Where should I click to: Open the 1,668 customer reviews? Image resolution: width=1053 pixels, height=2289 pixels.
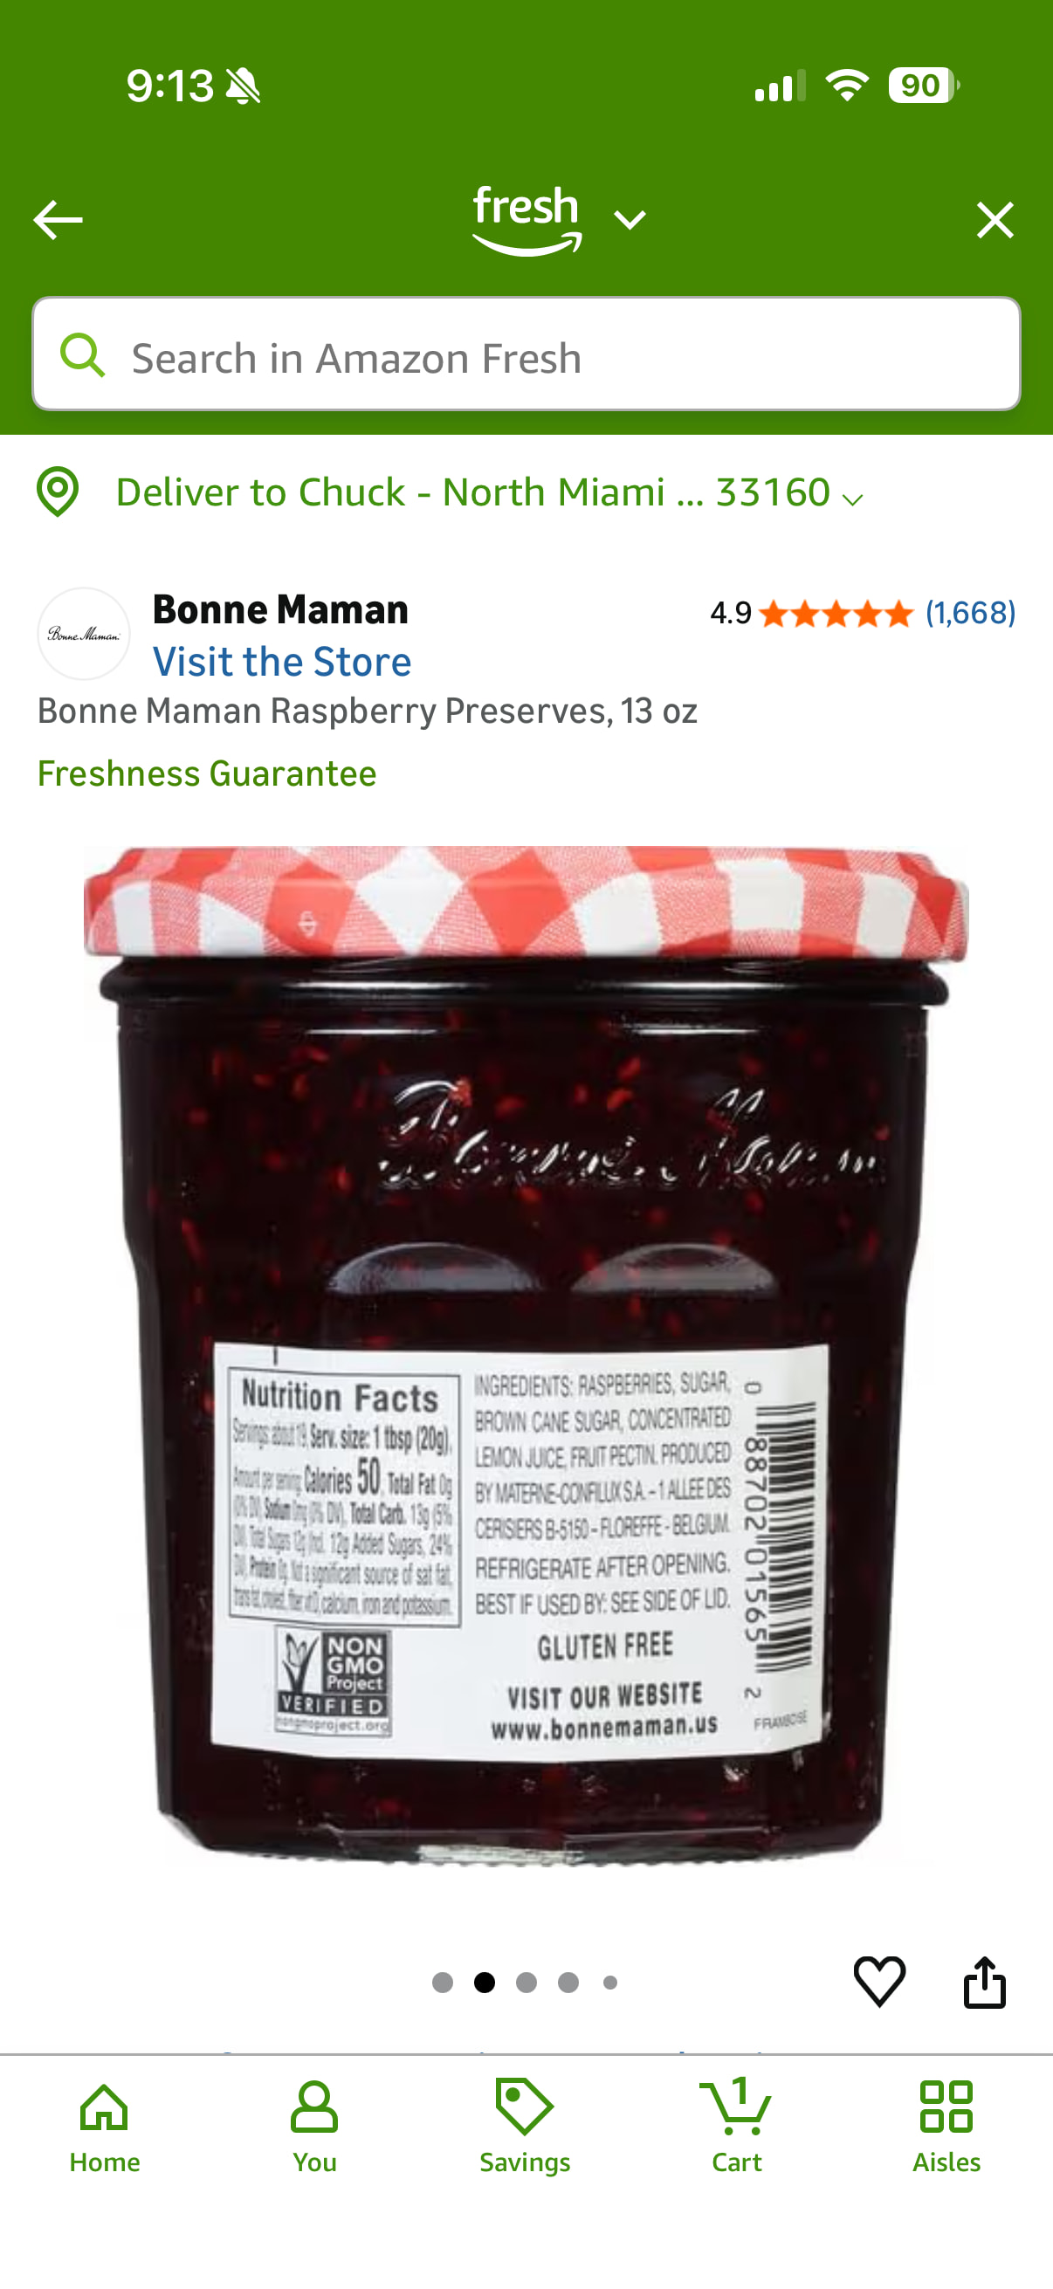click(x=970, y=612)
